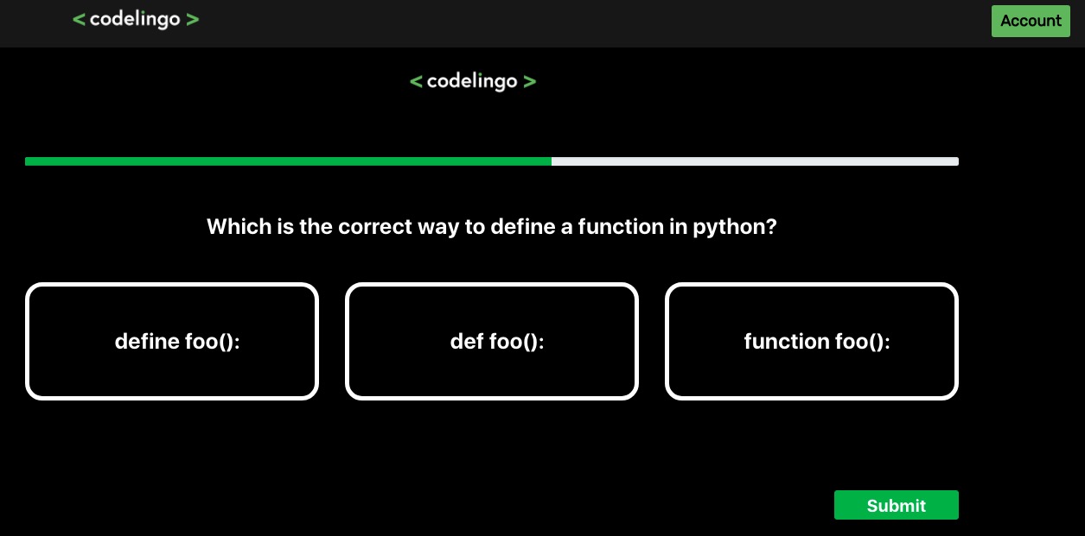This screenshot has width=1085, height=536.
Task: Click the large codelingo logo above the progress bar
Action: coord(473,80)
